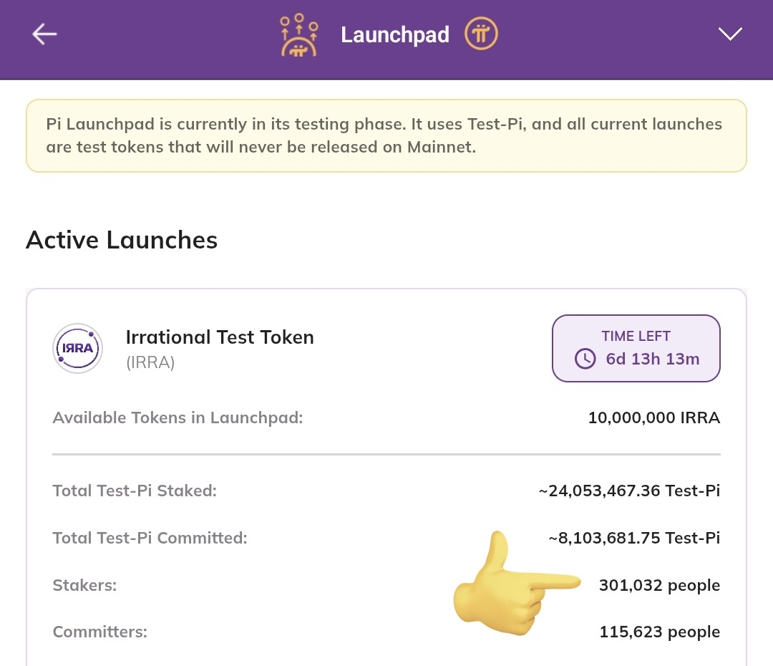Click the Active Launches heading

(122, 240)
